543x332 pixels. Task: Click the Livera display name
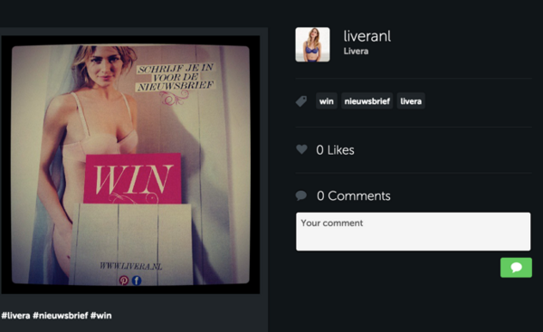point(356,52)
